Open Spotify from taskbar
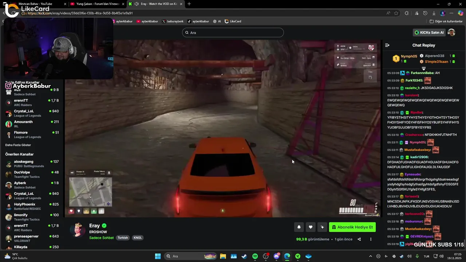Image resolution: width=466 pixels, height=262 pixels. coord(255,256)
